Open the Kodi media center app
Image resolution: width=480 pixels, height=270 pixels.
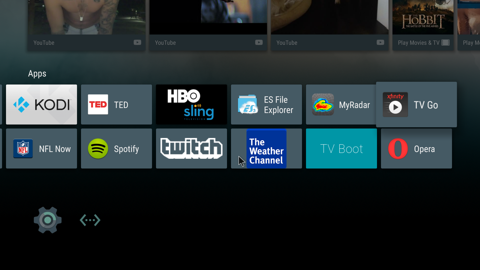point(41,104)
